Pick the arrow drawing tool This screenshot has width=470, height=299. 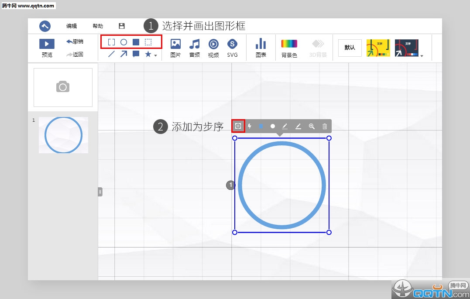[124, 54]
